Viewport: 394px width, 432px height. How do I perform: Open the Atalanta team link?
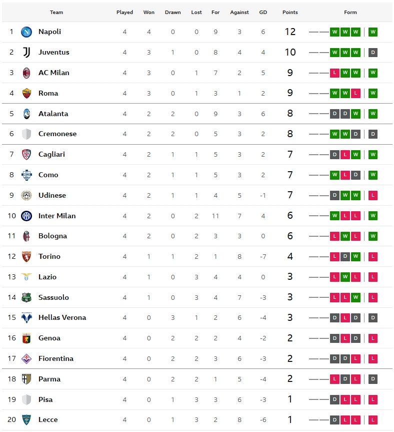(53, 114)
